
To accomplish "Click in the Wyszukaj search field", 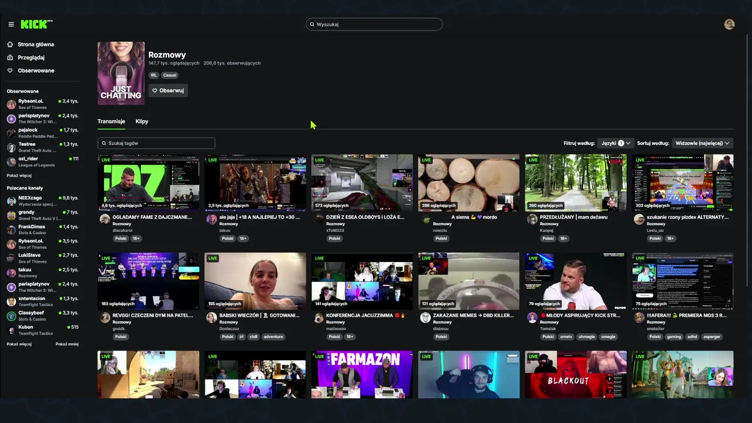I will (x=374, y=24).
